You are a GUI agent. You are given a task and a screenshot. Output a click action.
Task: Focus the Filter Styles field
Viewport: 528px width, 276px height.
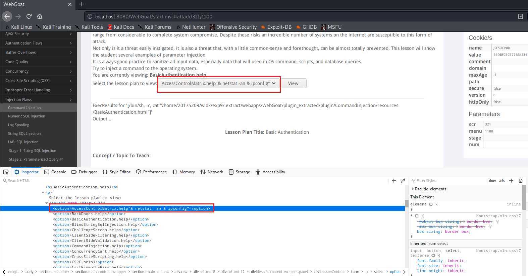[448, 181]
